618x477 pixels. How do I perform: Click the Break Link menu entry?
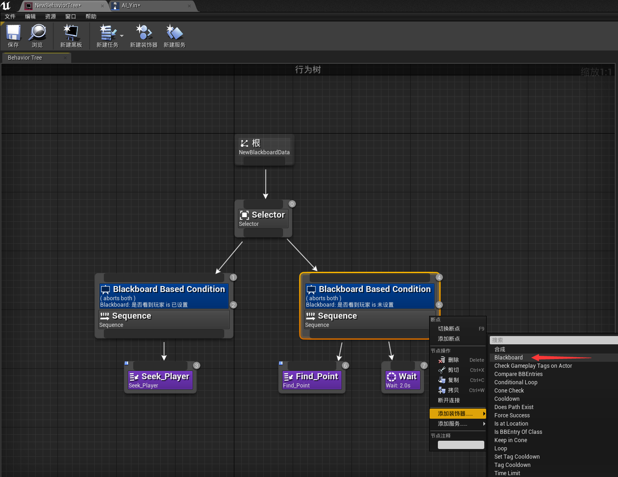tap(449, 400)
